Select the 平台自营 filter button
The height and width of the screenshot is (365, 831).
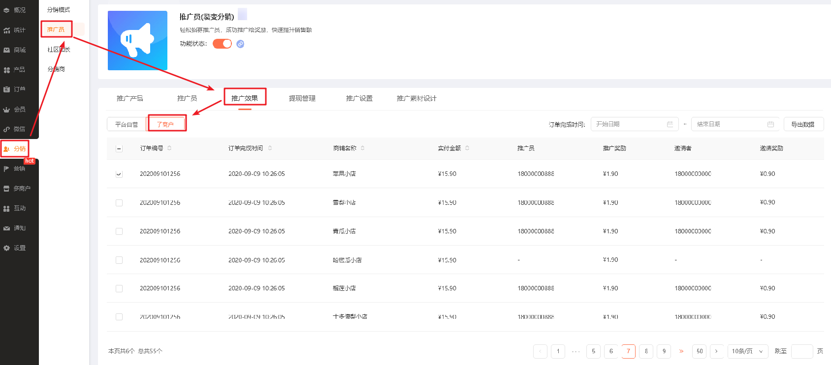[127, 124]
